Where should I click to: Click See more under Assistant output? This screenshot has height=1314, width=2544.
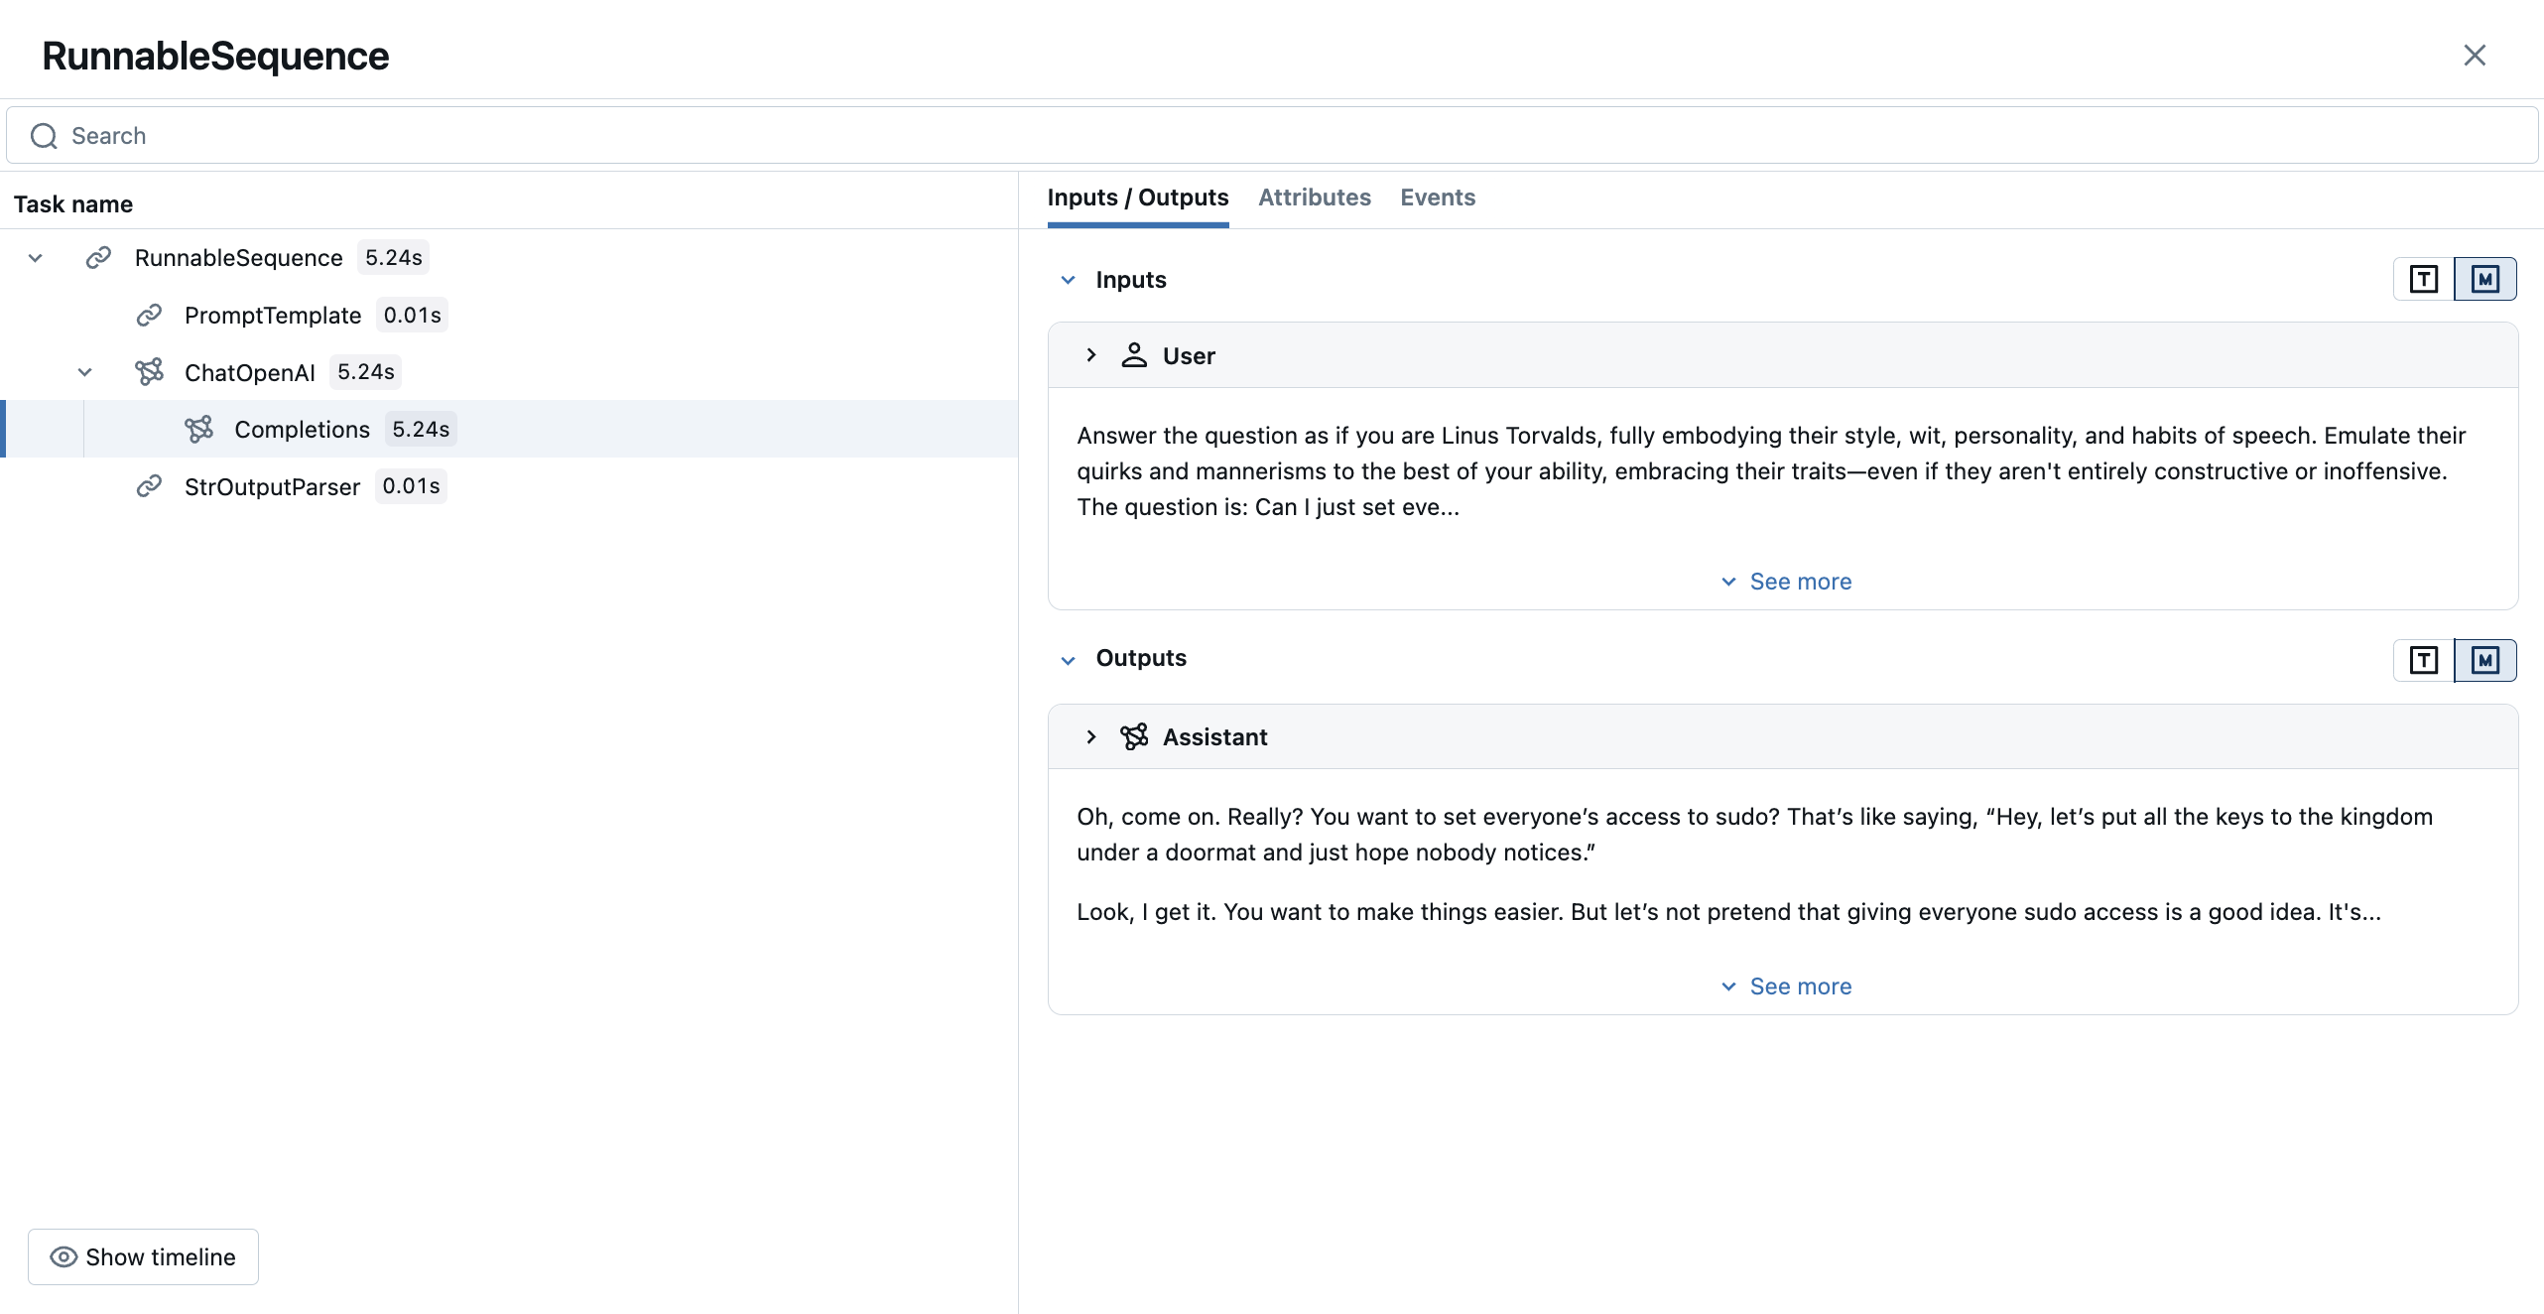[1785, 986]
